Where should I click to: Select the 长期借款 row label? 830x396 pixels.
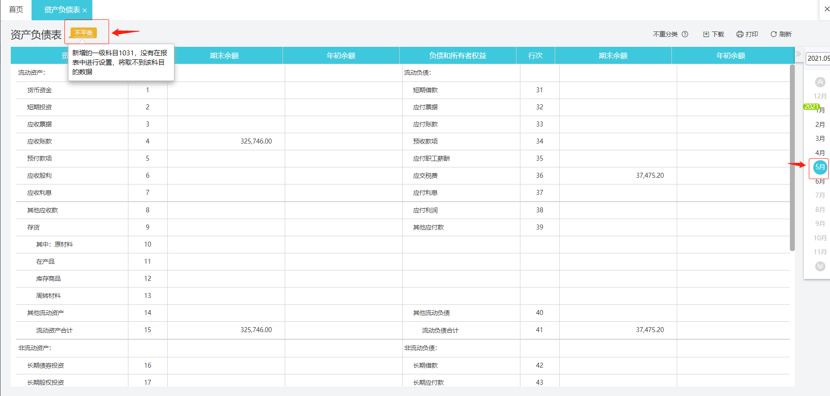pyautogui.click(x=425, y=365)
